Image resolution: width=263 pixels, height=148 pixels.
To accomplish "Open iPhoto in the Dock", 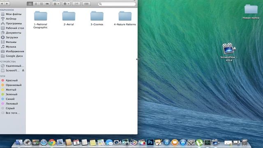I will [x=125, y=143].
